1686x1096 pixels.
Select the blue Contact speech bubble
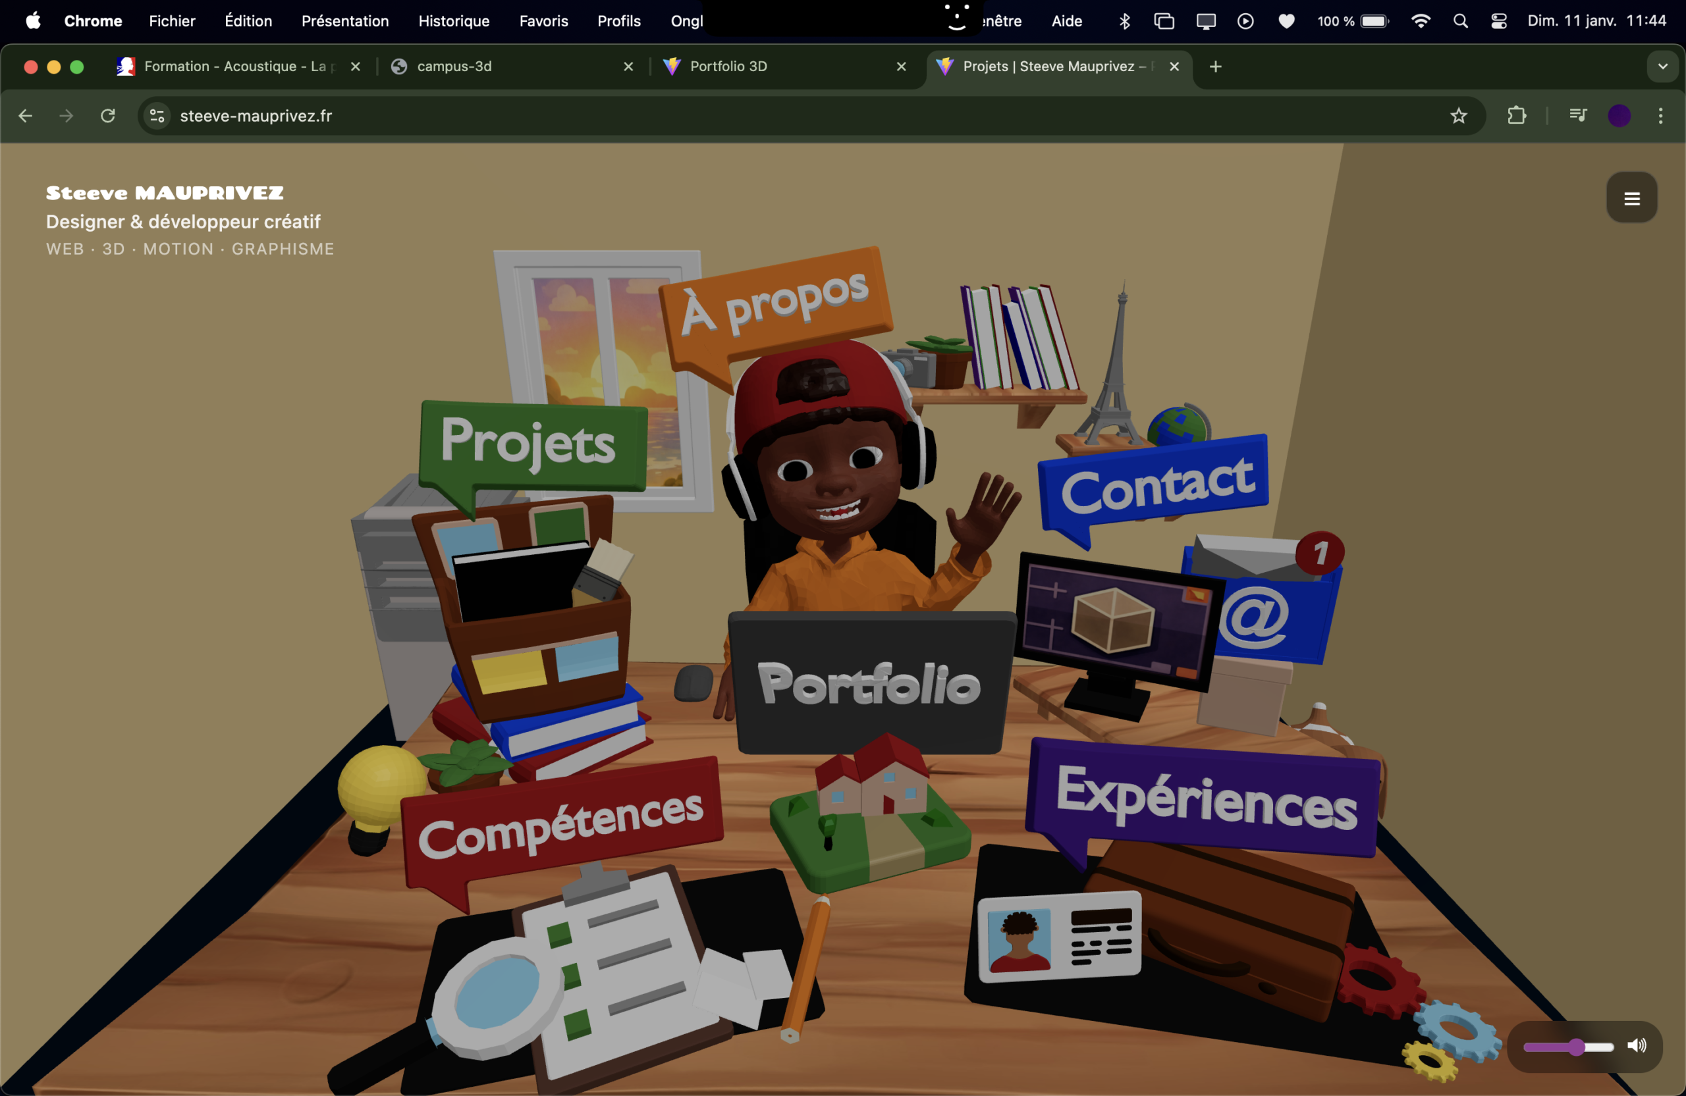[1154, 484]
